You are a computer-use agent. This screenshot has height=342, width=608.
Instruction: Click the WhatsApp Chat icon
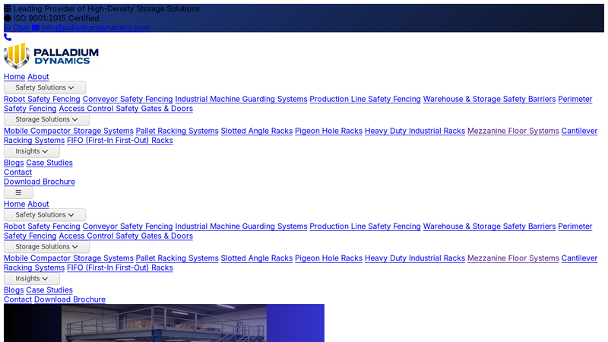pos(8,27)
